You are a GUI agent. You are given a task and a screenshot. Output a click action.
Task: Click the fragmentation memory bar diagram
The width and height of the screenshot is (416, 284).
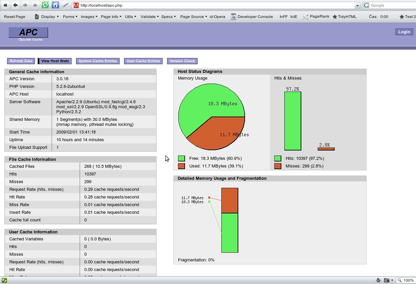[x=230, y=220]
